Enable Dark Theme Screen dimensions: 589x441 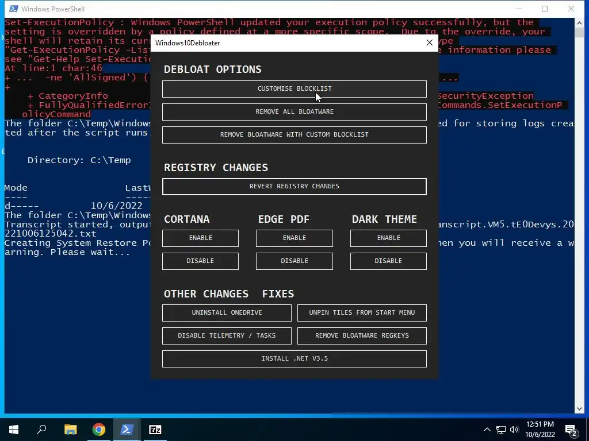(388, 238)
